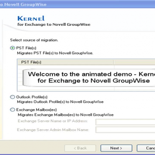Click 'Migrates Outlook Profile(s) to Novell GroupWise' description
This screenshot has width=155, height=155.
[60, 102]
